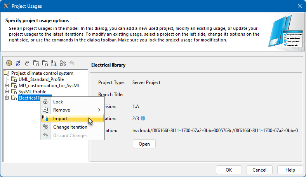
Task: Click the Import toolbar icon with the blue arrow
Action: (54, 63)
